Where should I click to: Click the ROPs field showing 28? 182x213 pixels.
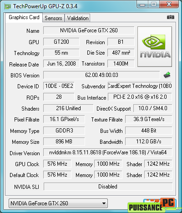pyautogui.click(x=59, y=97)
